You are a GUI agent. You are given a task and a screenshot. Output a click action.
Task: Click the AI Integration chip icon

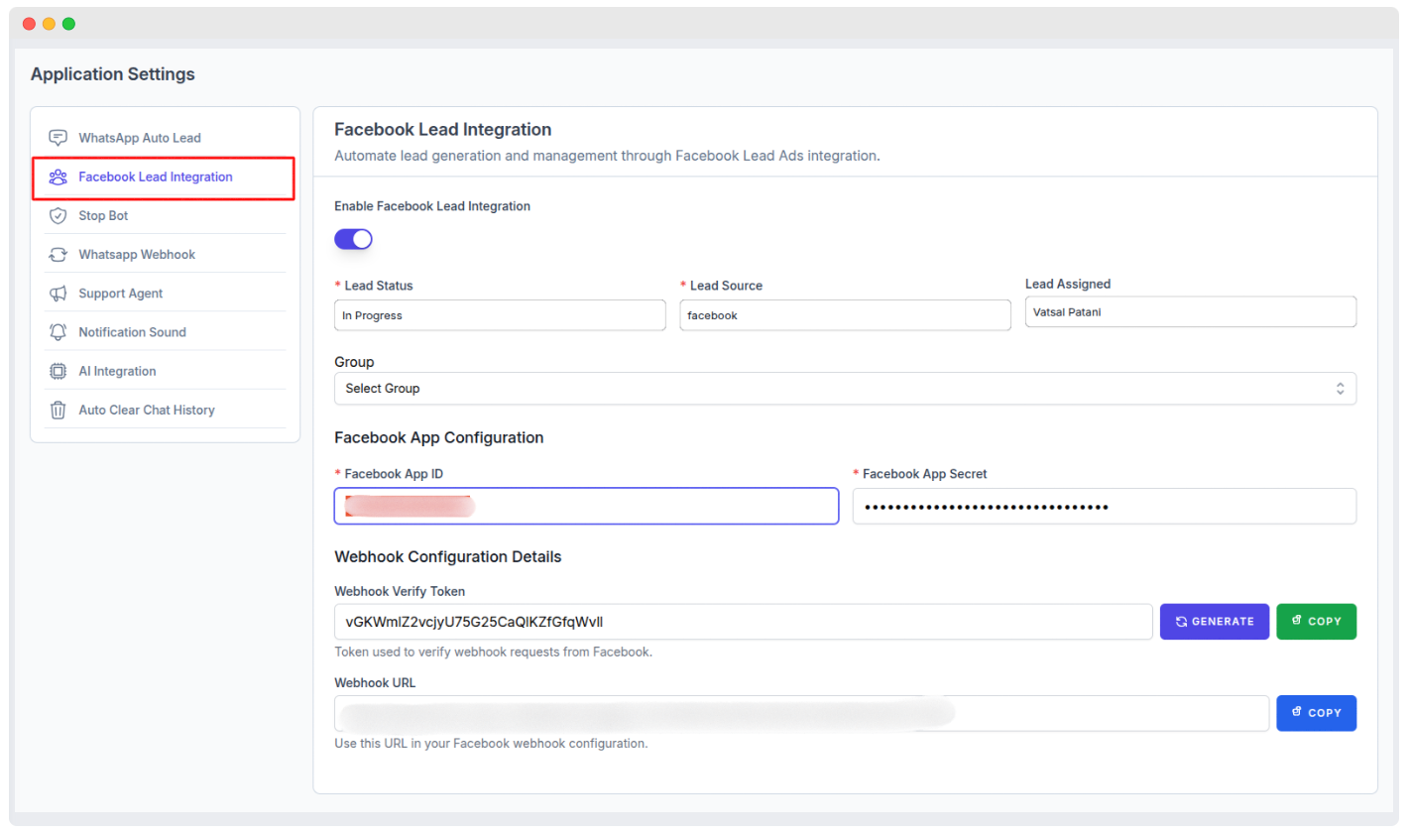[x=58, y=371]
